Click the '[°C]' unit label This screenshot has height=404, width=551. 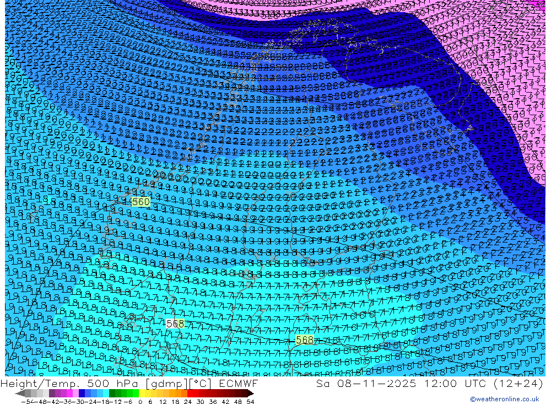point(200,384)
